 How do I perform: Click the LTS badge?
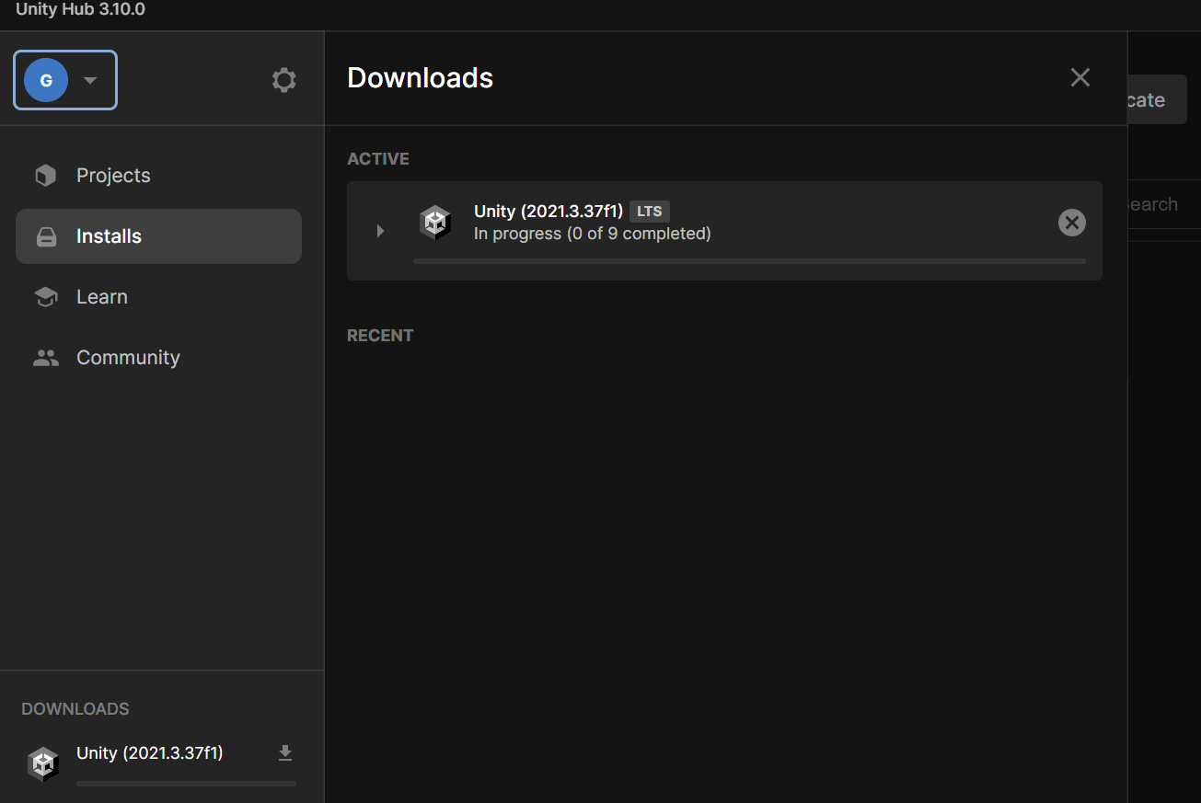pos(650,212)
